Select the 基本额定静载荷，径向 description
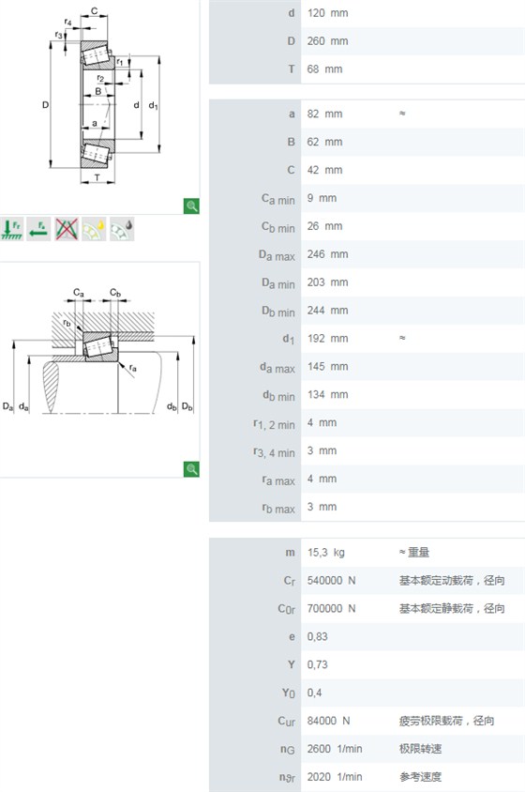The height and width of the screenshot is (792, 525). tap(452, 609)
